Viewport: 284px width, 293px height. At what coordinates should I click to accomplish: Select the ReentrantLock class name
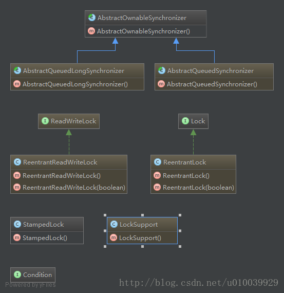click(x=185, y=162)
